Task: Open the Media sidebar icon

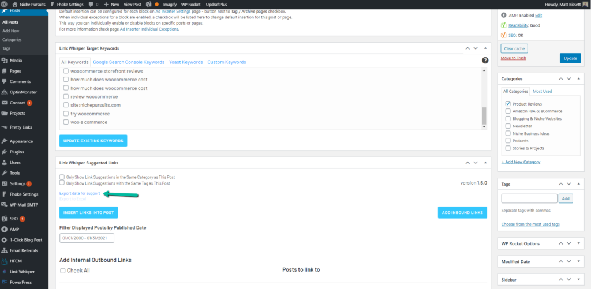Action: pyautogui.click(x=5, y=61)
